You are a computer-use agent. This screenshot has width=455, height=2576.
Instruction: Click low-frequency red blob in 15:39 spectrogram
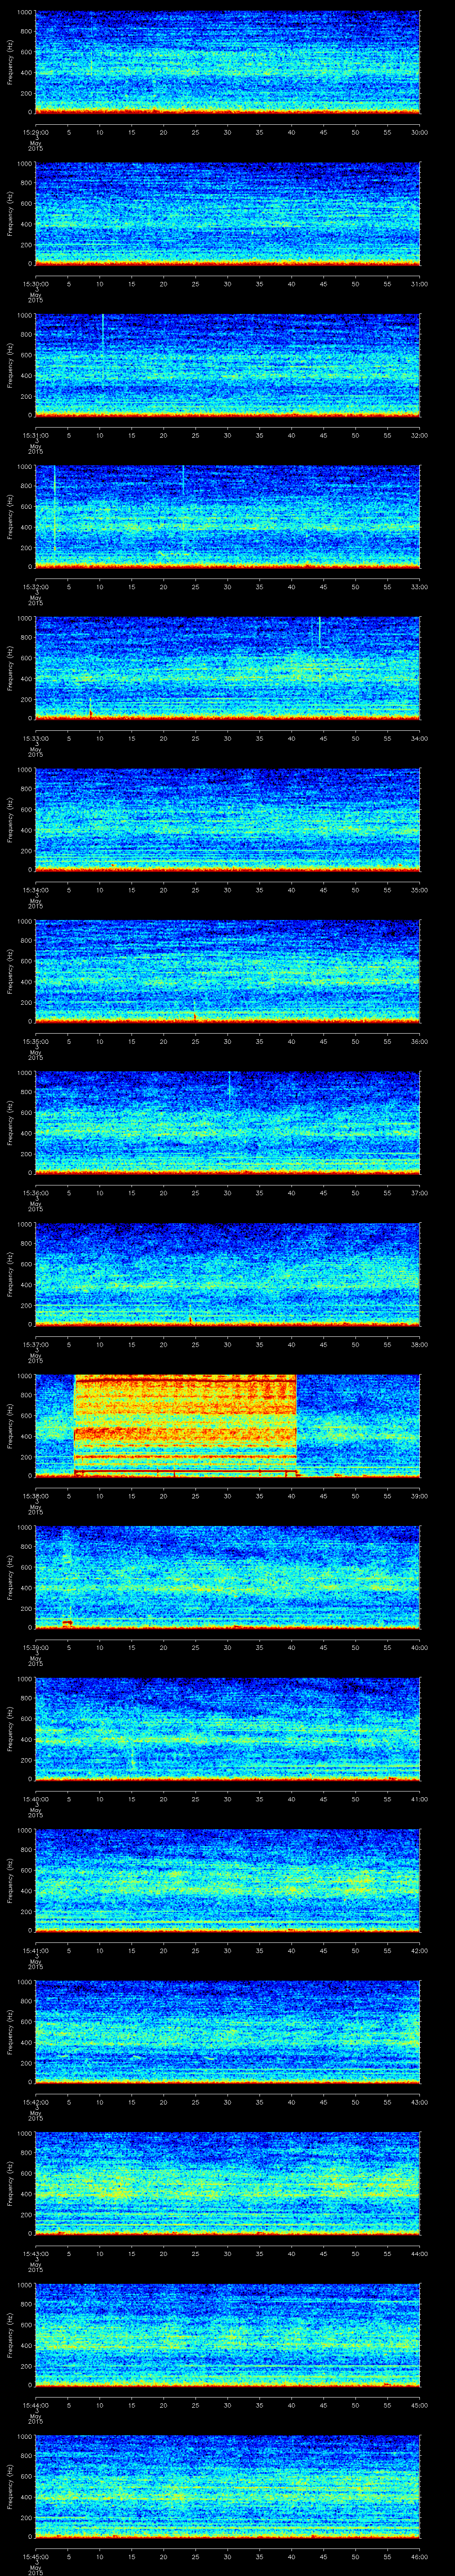pyautogui.click(x=67, y=1622)
